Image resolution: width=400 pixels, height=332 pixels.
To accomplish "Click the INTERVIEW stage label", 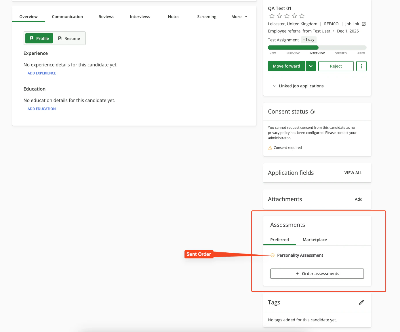I will (317, 53).
